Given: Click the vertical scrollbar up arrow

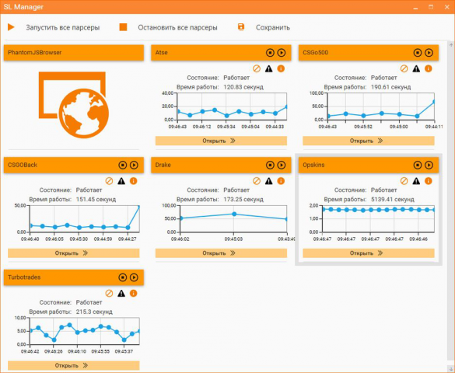Looking at the screenshot, I should [451, 45].
